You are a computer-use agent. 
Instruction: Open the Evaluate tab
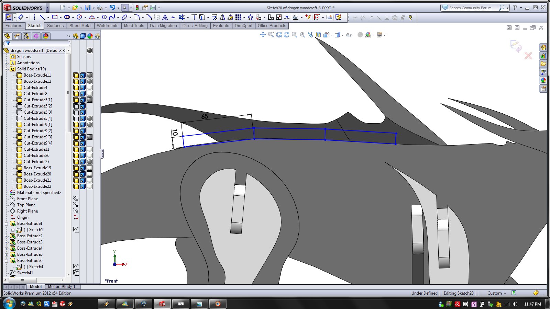tap(221, 26)
